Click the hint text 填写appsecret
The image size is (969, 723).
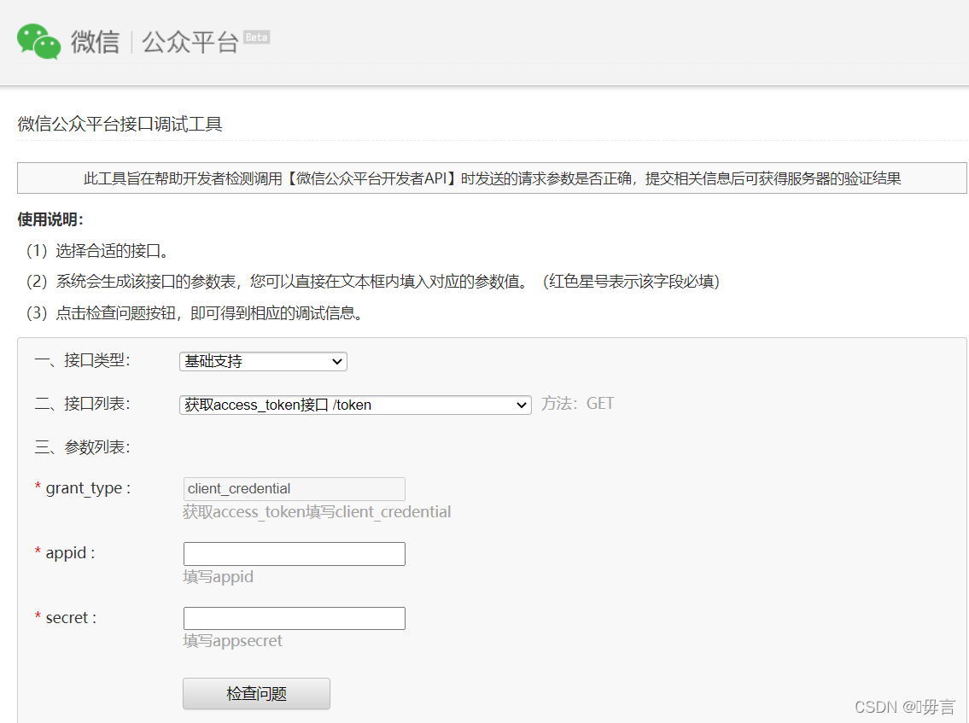pos(232,641)
